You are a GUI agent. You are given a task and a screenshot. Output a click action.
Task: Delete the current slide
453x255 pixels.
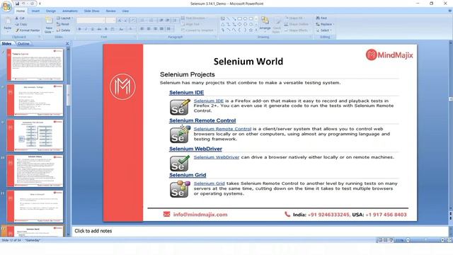pos(64,30)
